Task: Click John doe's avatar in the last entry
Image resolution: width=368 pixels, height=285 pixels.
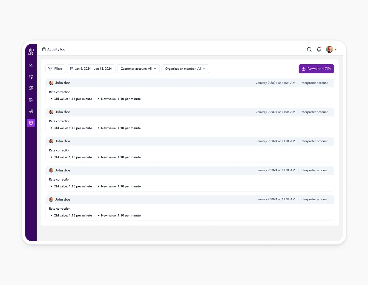Action: (51, 199)
